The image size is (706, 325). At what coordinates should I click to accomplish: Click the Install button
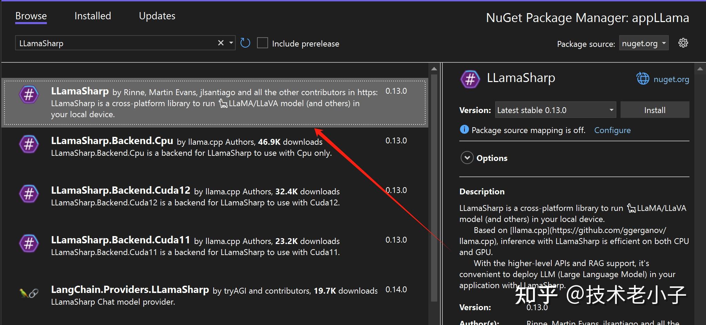[x=655, y=110]
